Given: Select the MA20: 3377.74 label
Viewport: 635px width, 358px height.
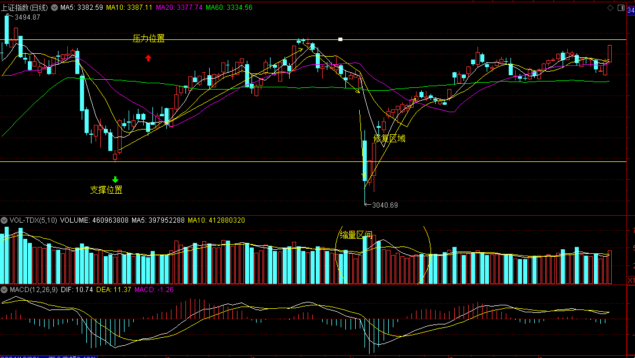Looking at the screenshot, I should tap(179, 8).
